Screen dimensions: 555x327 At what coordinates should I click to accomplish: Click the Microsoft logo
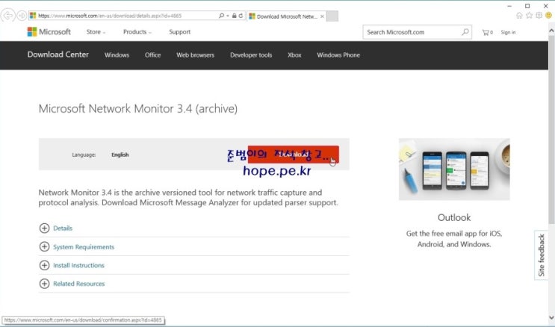click(x=49, y=32)
